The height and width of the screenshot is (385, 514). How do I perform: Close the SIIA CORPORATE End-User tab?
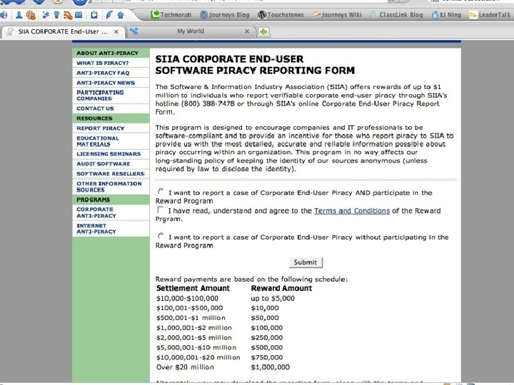116,32
